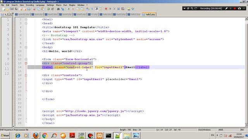
Task: Click the Open file toolbar icon
Action: coord(8,9)
